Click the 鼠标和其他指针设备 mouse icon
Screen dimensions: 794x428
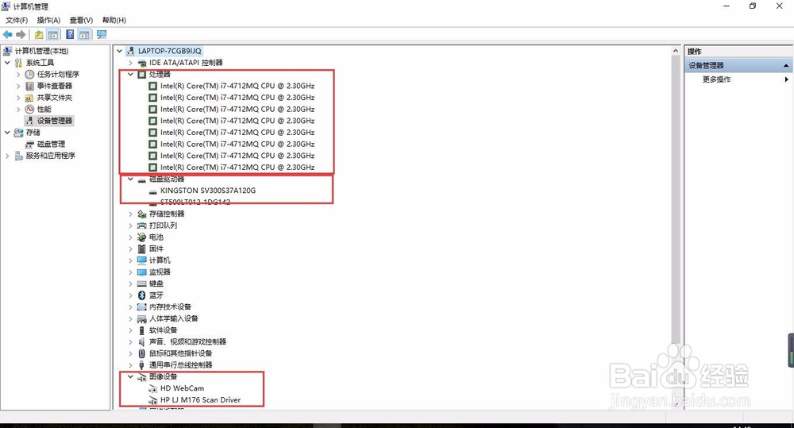(x=142, y=353)
